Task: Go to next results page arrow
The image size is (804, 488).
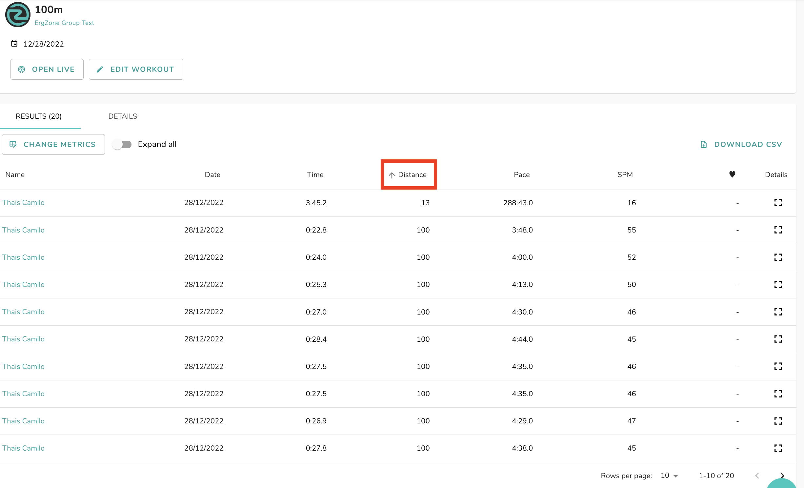Action: [782, 476]
